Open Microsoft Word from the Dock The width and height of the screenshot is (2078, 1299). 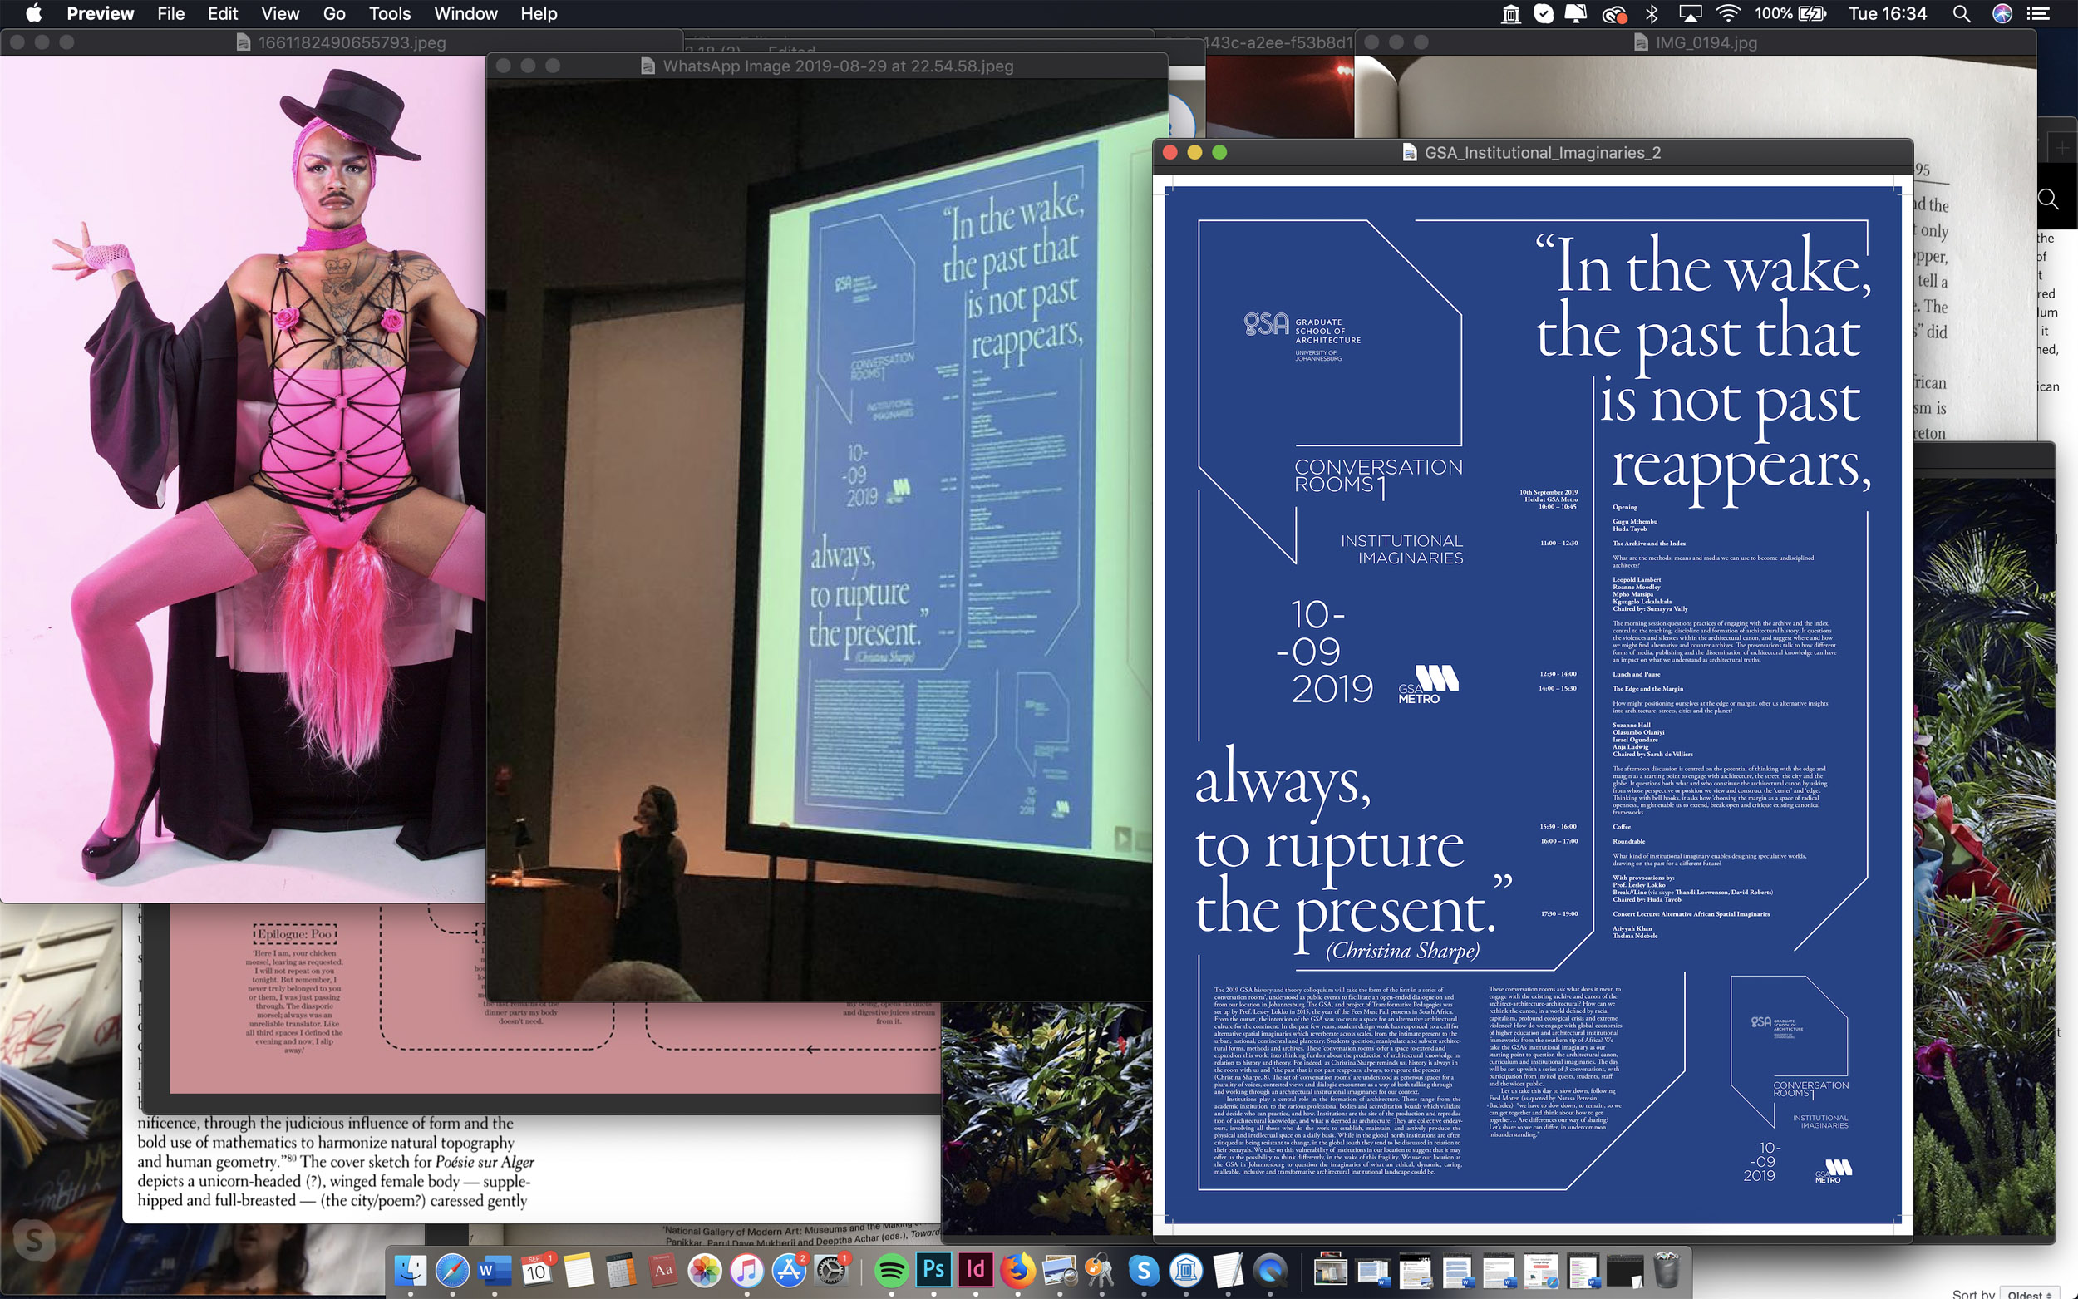point(494,1270)
